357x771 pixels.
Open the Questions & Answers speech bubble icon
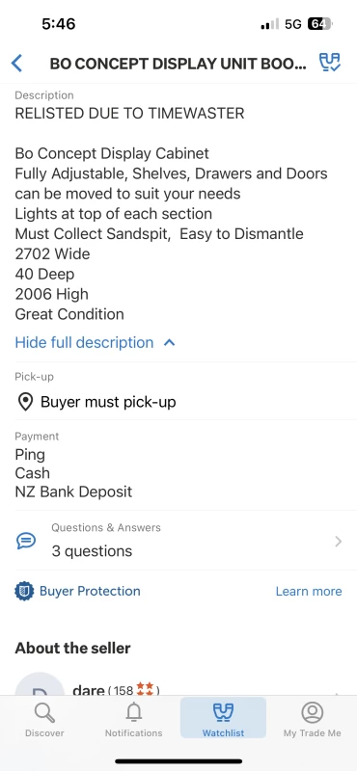click(26, 541)
